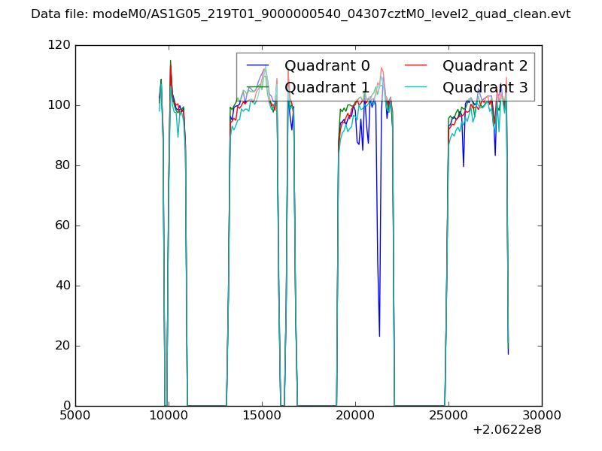602x451 pixels.
Task: Click the x-axis tick label 10000
Action: tap(168, 416)
